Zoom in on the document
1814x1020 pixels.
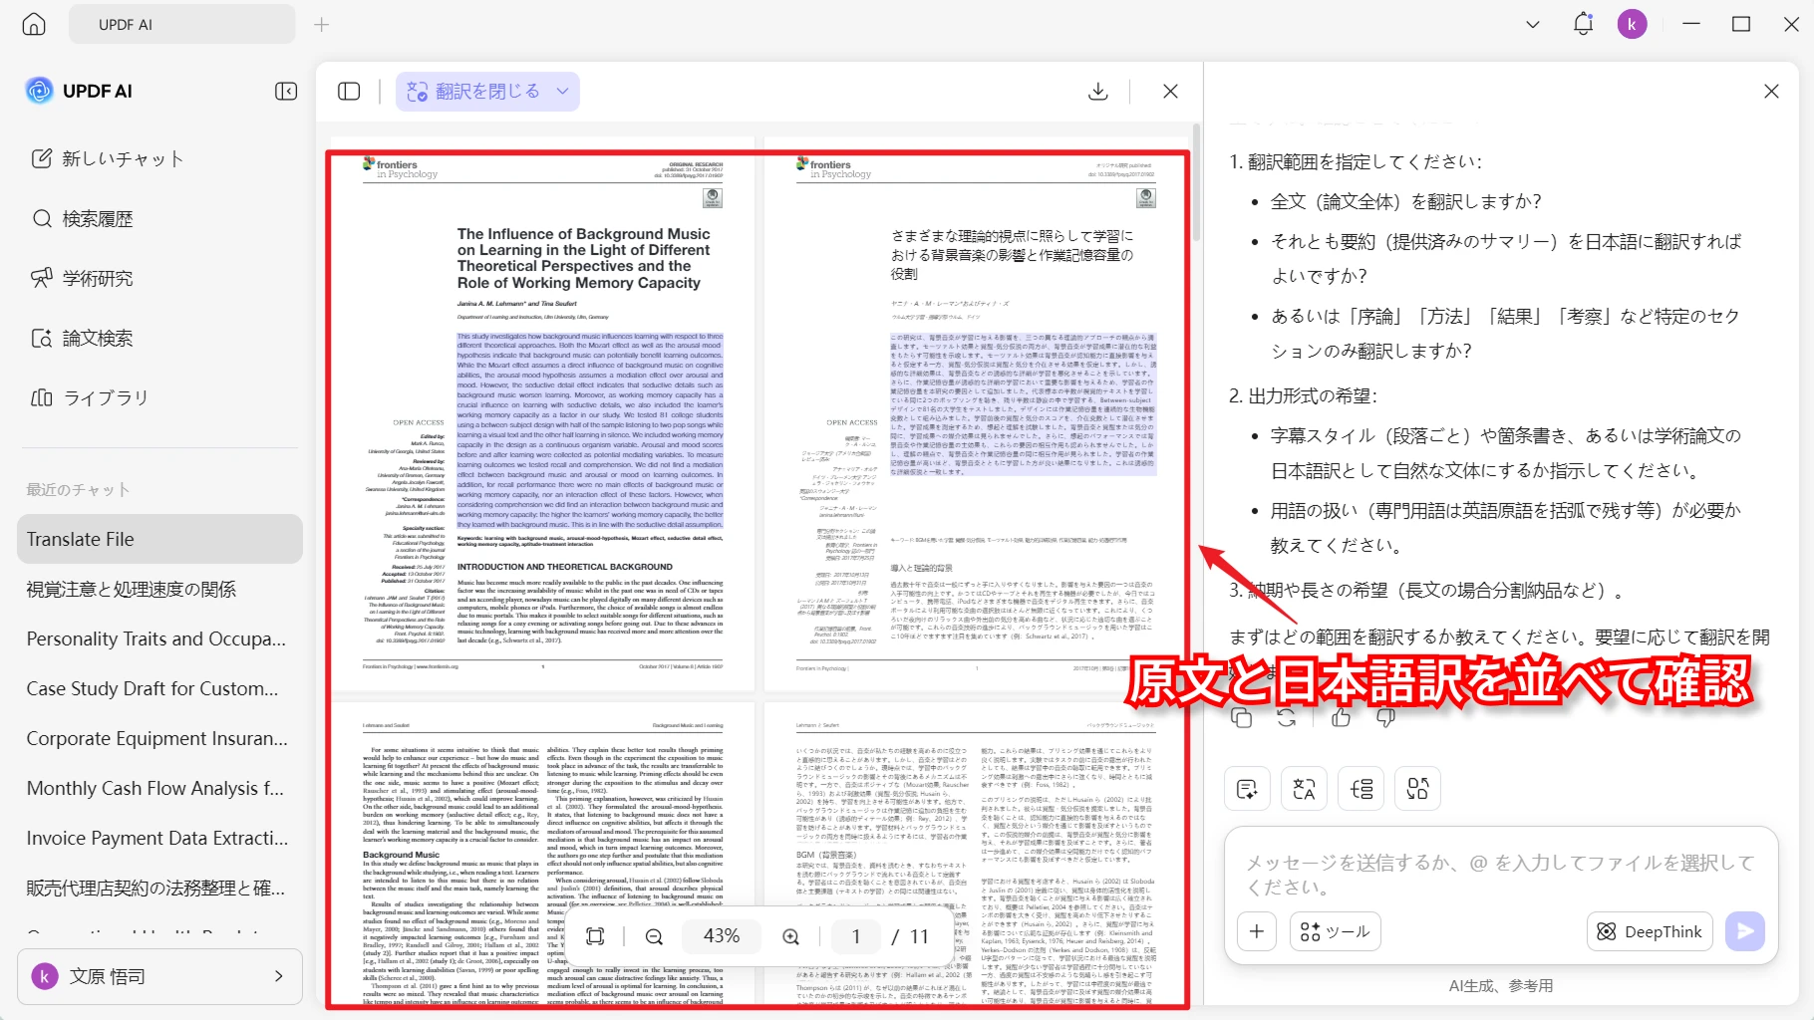[x=790, y=936]
